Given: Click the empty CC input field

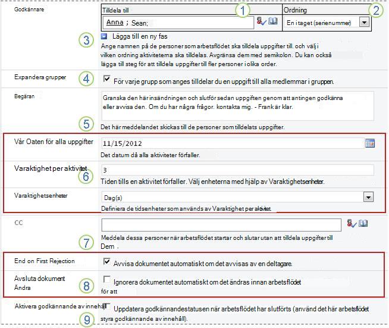Looking at the screenshot, I should click(221, 225).
